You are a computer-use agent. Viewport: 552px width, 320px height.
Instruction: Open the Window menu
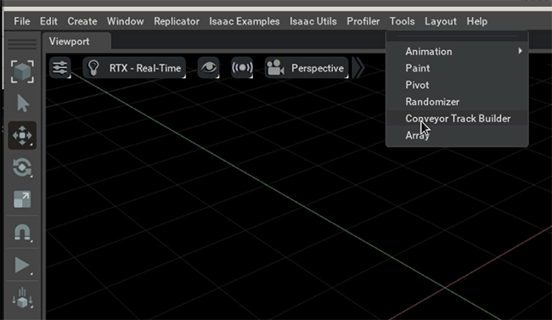[x=126, y=21]
